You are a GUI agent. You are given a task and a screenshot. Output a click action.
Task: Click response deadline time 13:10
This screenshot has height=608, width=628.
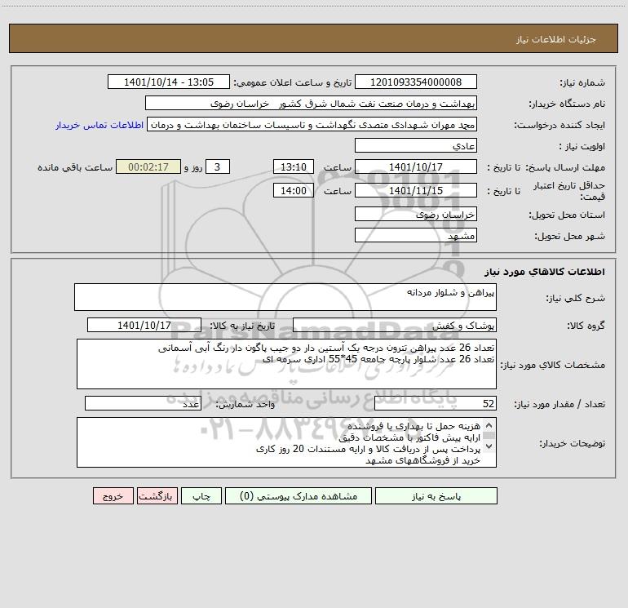pyautogui.click(x=293, y=167)
